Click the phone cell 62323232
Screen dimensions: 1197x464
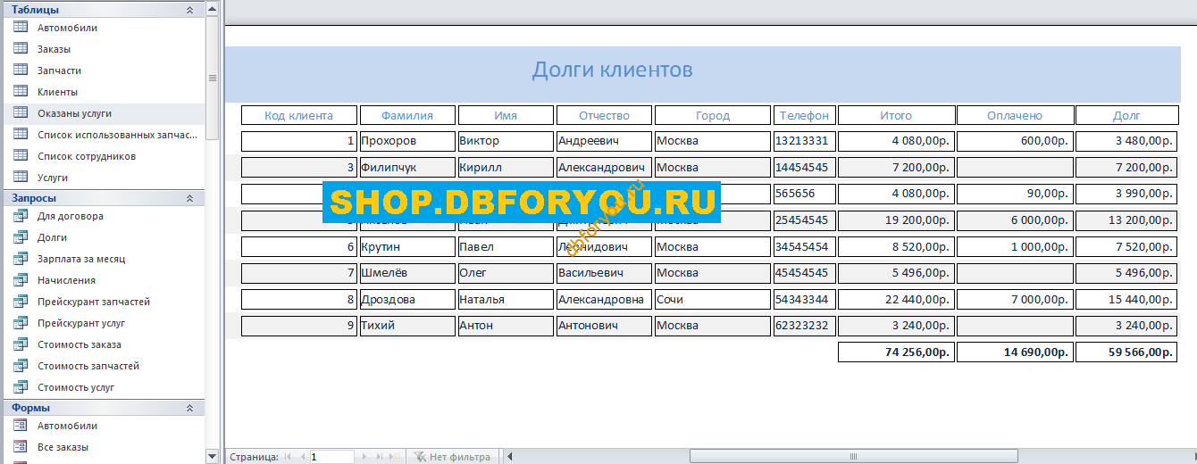[805, 326]
